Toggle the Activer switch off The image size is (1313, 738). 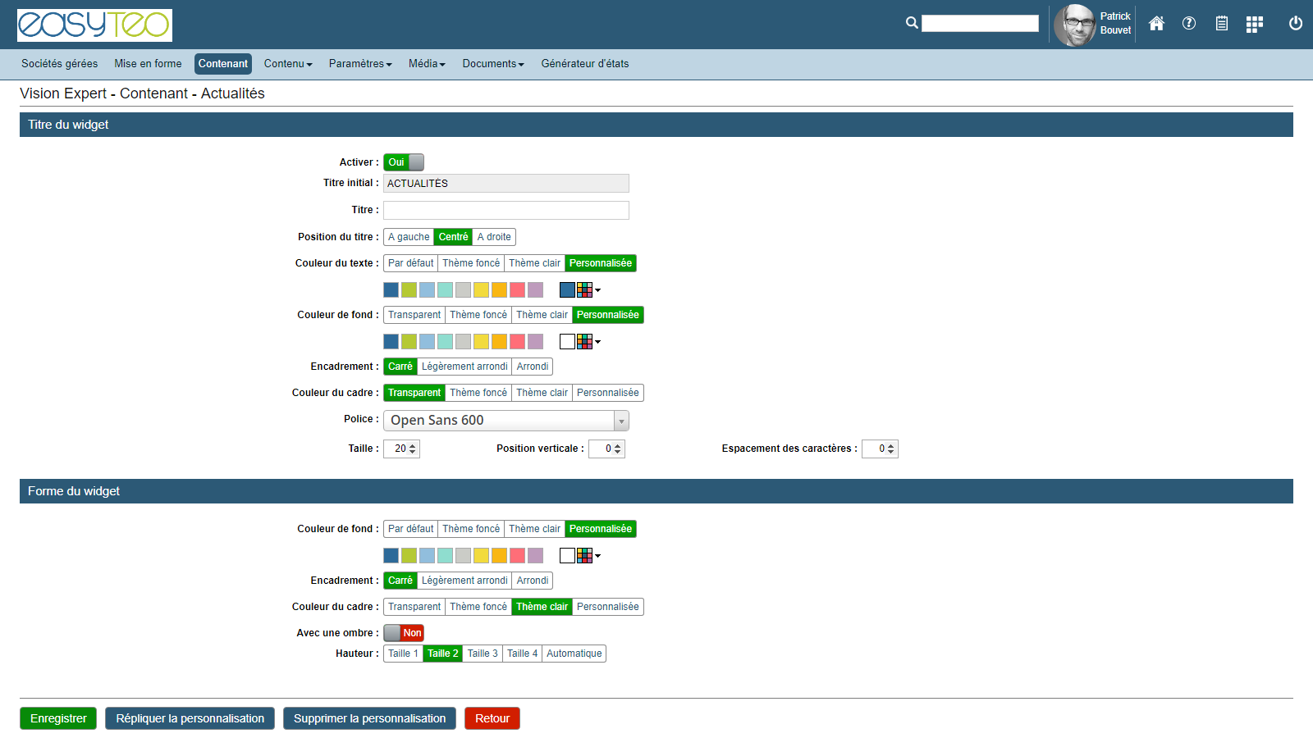pyautogui.click(x=404, y=162)
